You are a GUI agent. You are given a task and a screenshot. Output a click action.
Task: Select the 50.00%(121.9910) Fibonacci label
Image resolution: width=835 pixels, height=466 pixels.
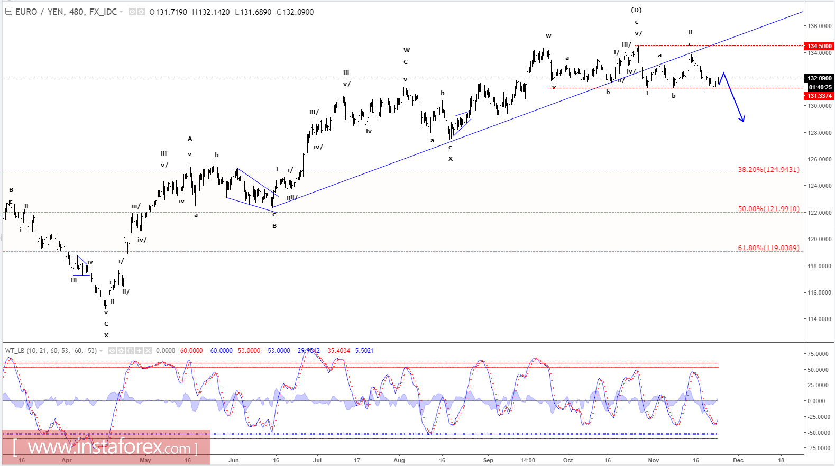(768, 209)
